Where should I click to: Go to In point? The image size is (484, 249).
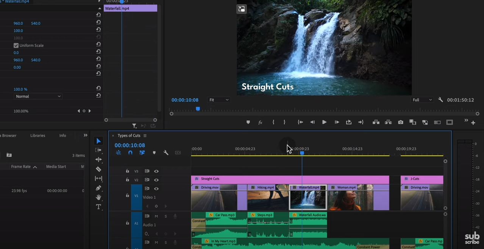300,122
